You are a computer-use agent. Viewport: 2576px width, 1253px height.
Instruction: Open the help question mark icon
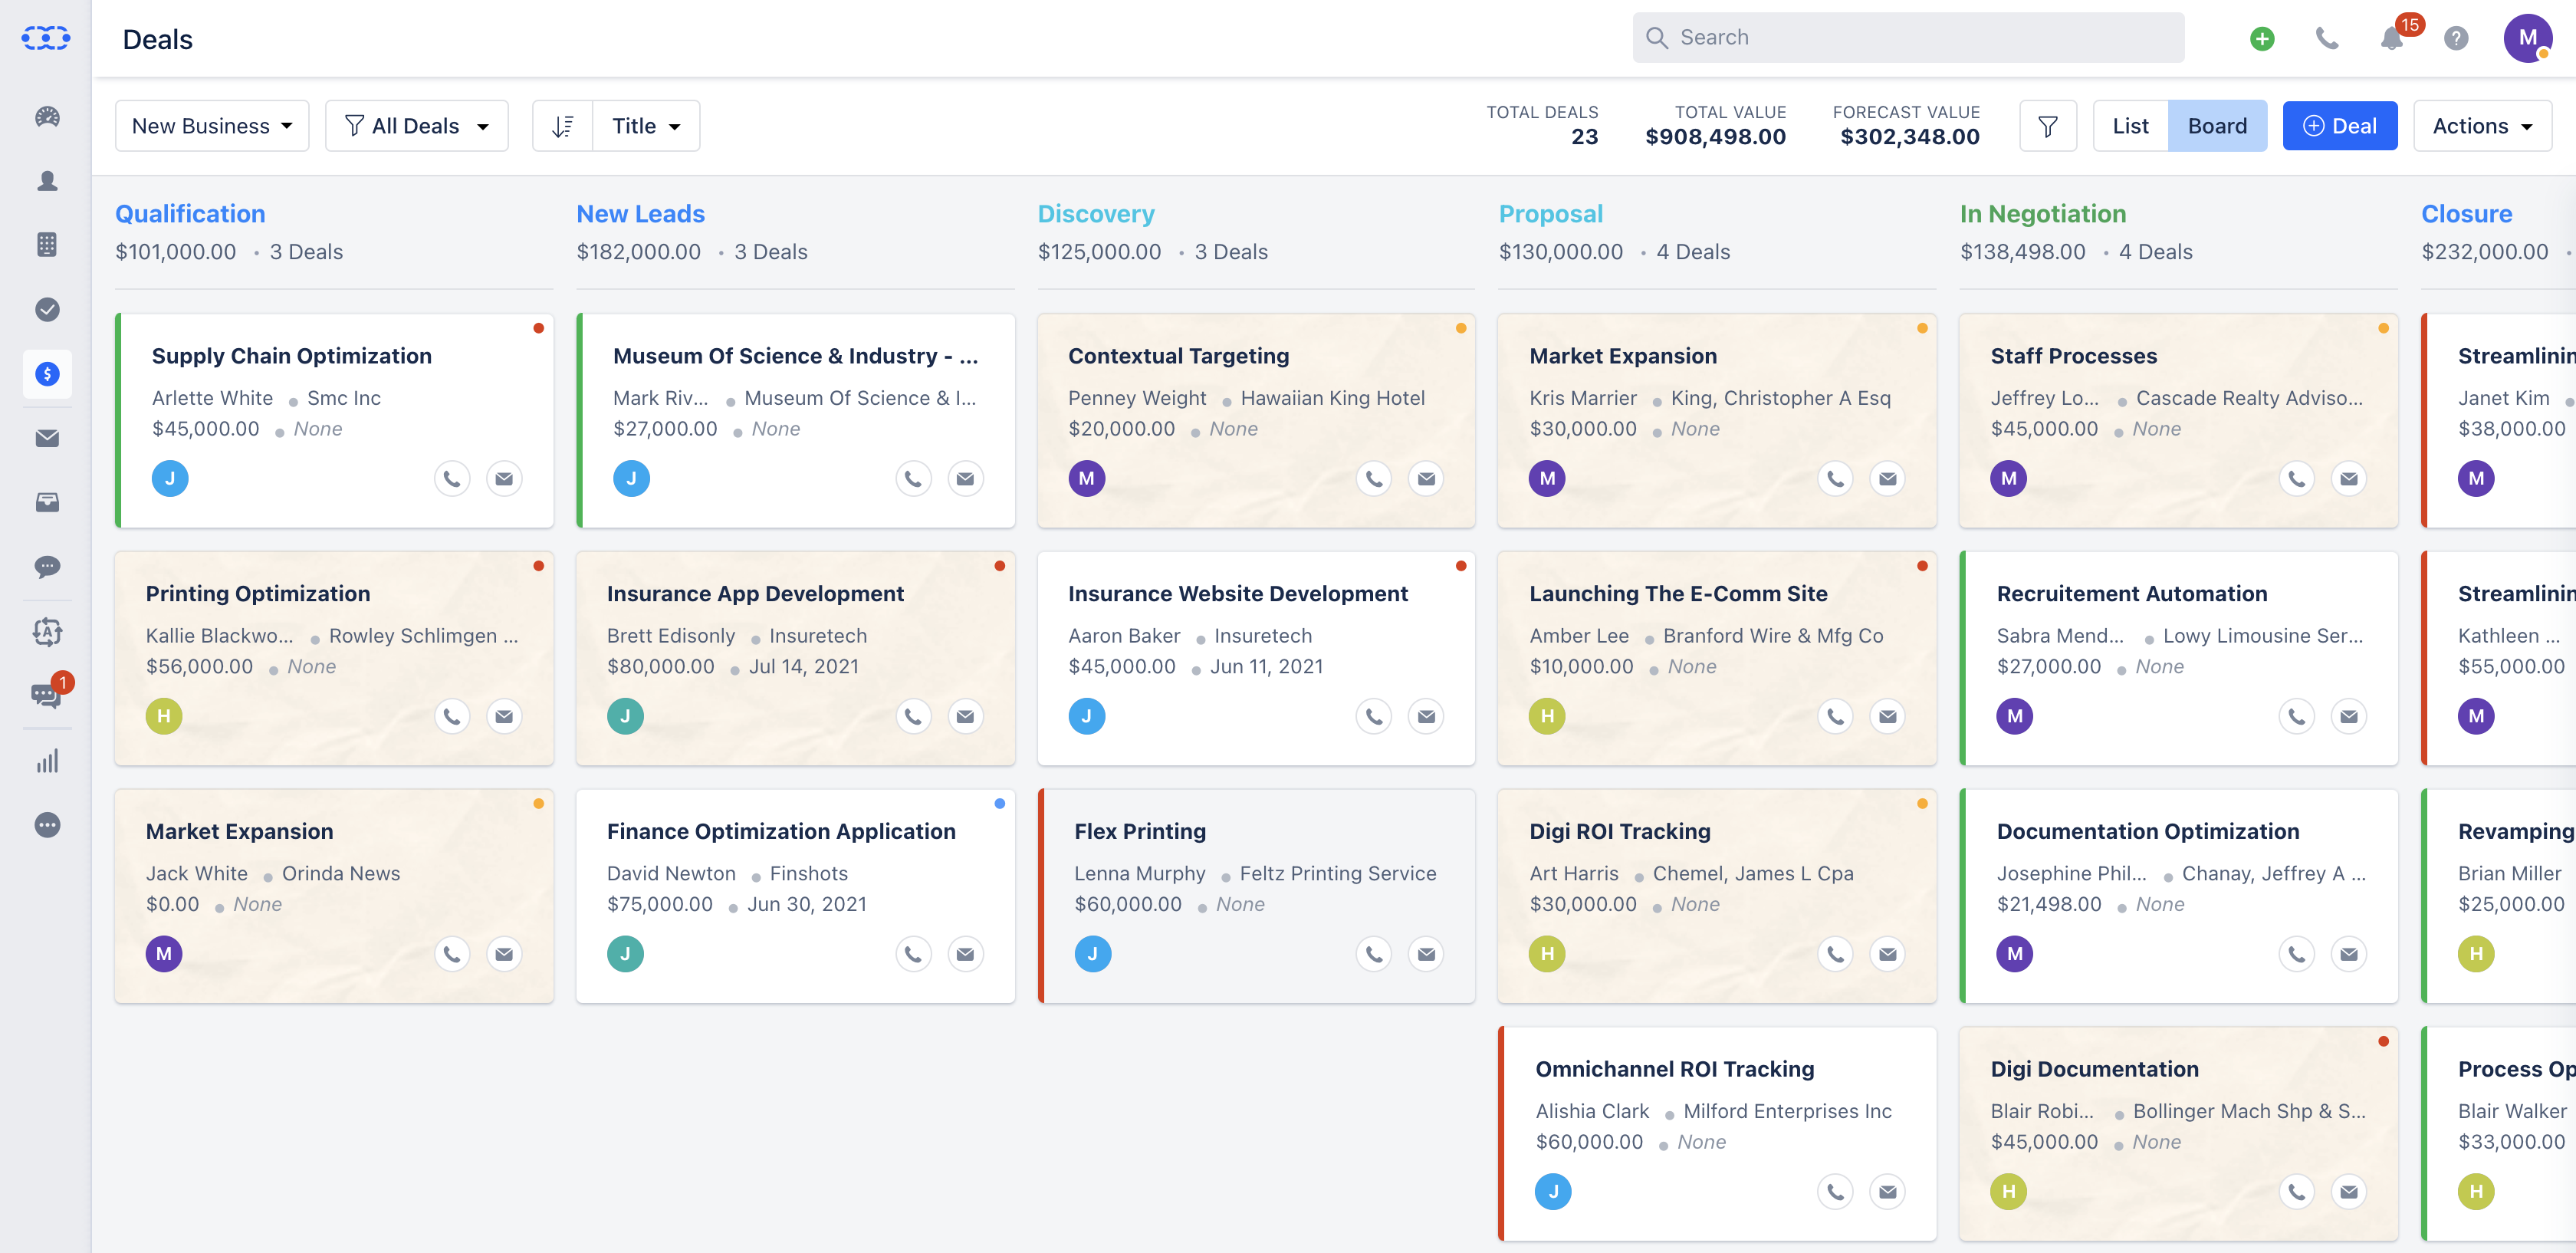2456,38
